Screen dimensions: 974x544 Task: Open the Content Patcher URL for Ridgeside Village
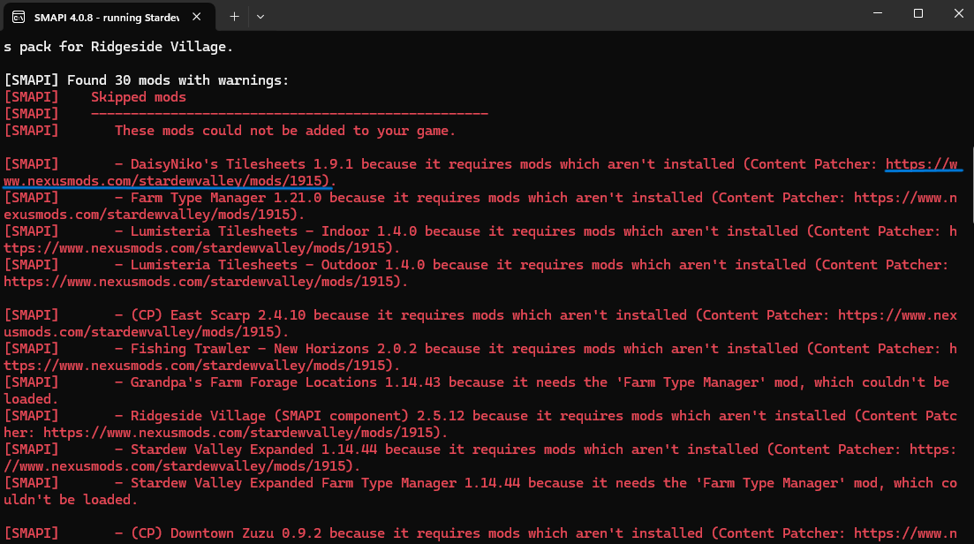(238, 433)
